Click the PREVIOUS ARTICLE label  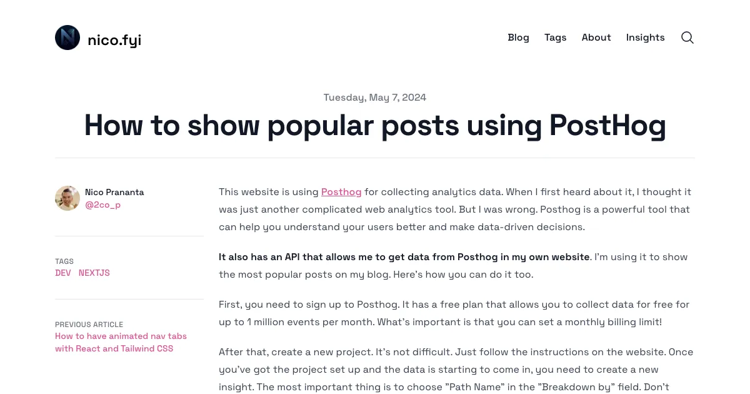point(89,325)
